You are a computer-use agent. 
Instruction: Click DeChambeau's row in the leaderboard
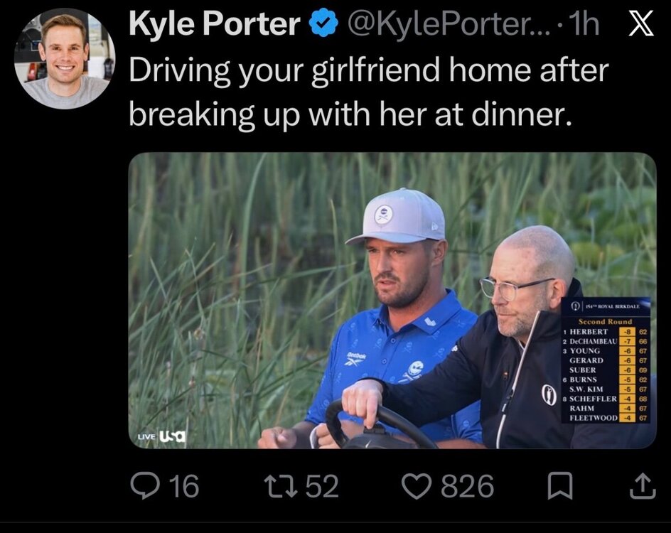606,341
